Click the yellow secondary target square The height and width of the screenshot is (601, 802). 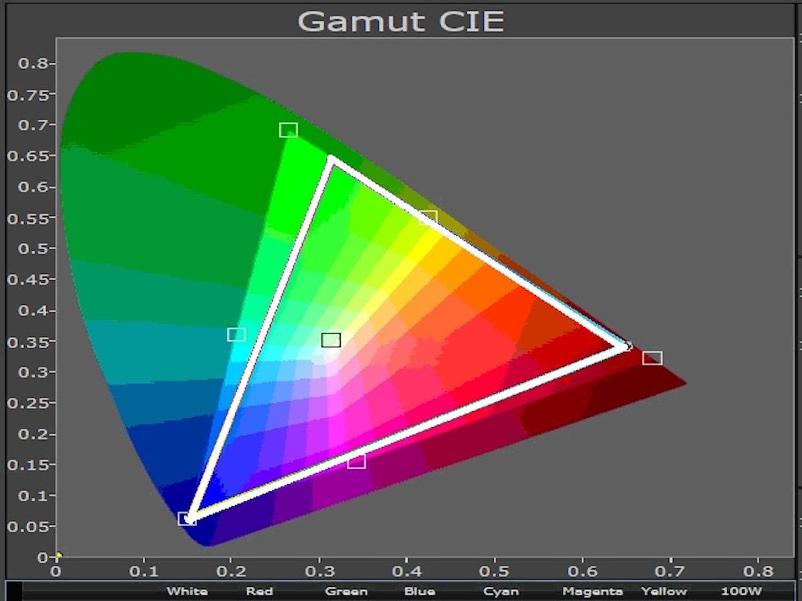(x=428, y=217)
